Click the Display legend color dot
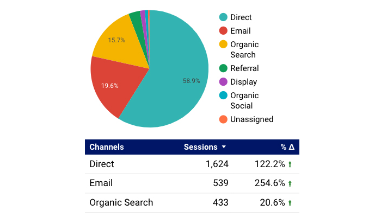The width and height of the screenshot is (381, 217). click(223, 82)
